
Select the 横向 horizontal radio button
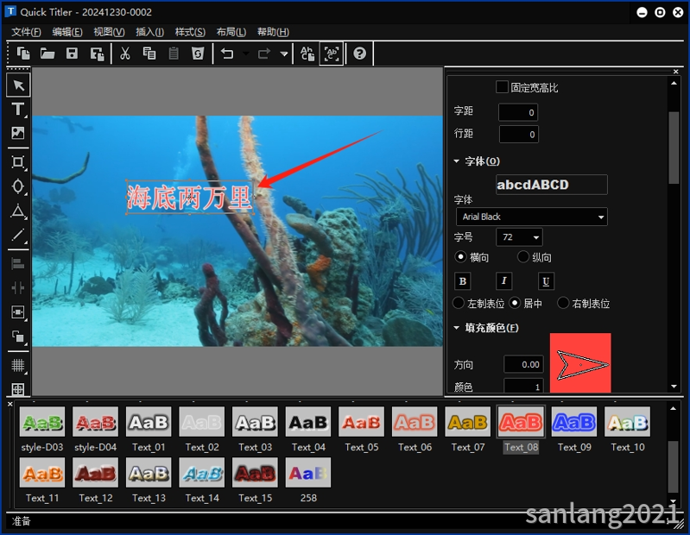tap(460, 257)
